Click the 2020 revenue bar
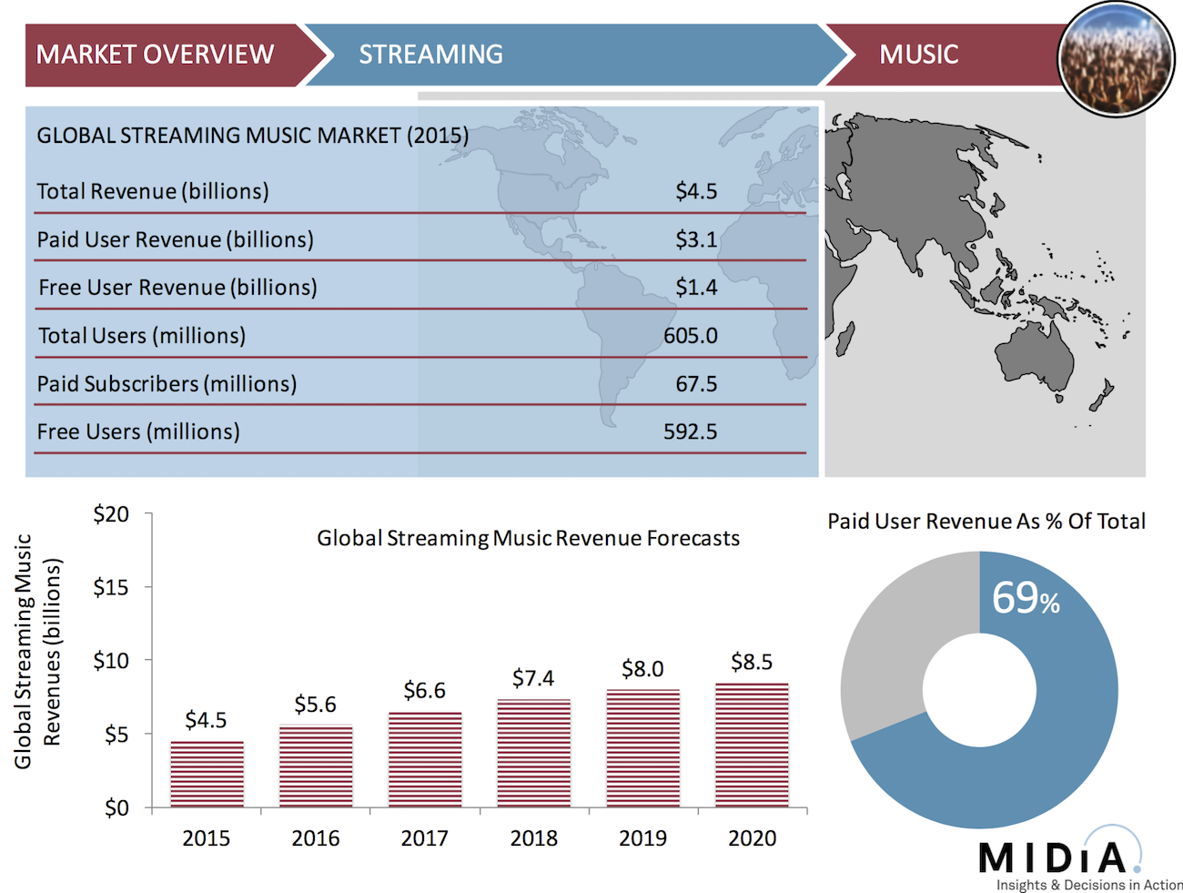The image size is (1183, 893). point(753,745)
